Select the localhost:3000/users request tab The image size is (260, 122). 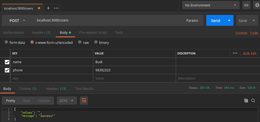[x=22, y=8]
